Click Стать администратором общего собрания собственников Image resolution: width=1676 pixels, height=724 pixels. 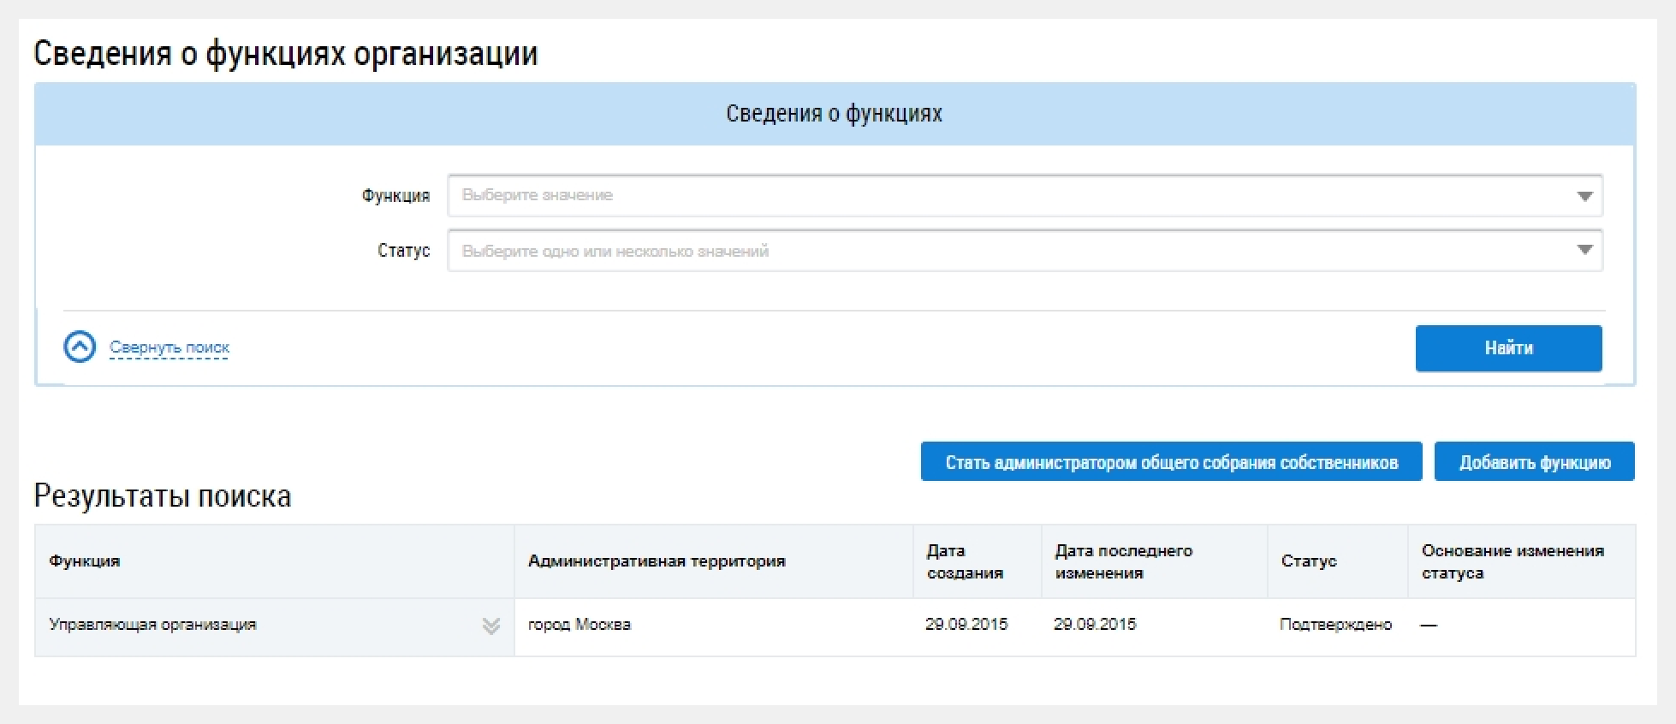(1171, 462)
